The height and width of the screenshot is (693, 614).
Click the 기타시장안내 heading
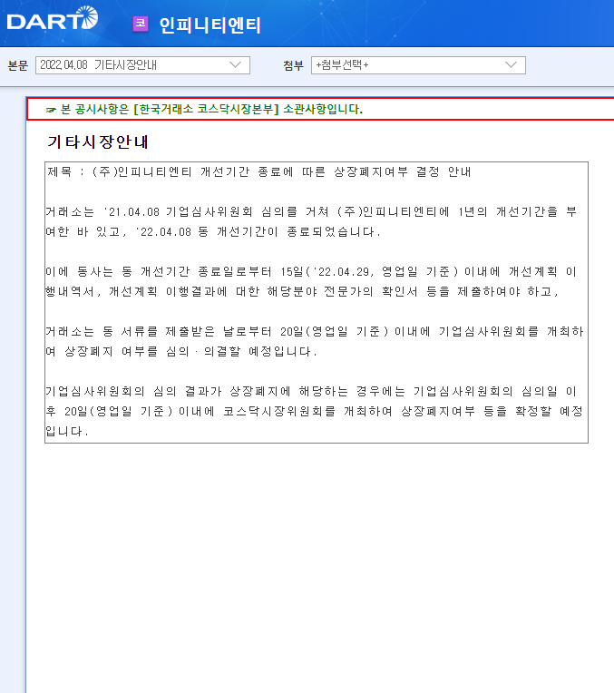tap(98, 142)
